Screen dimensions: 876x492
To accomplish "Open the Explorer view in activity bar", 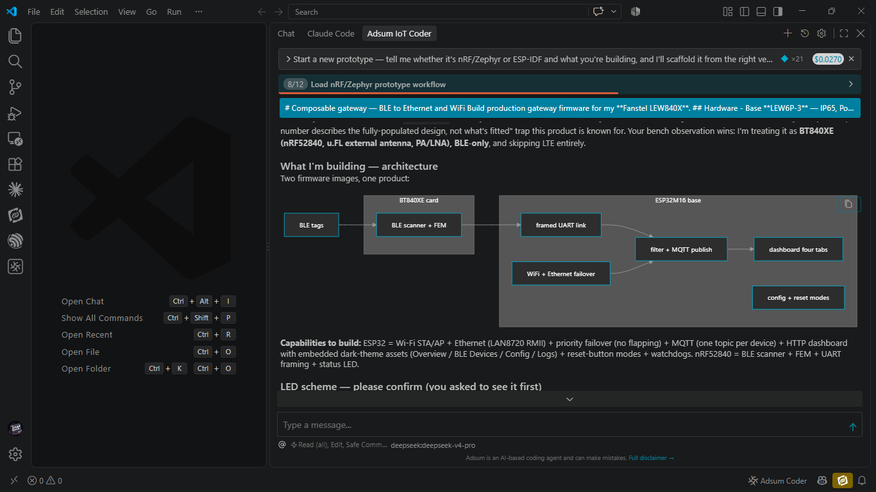I will click(x=15, y=36).
